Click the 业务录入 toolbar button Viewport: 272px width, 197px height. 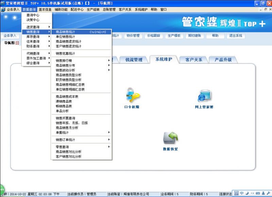10,36
